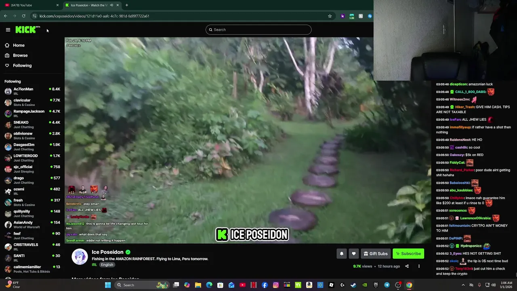Open feef Just Chatting channel

32,236
